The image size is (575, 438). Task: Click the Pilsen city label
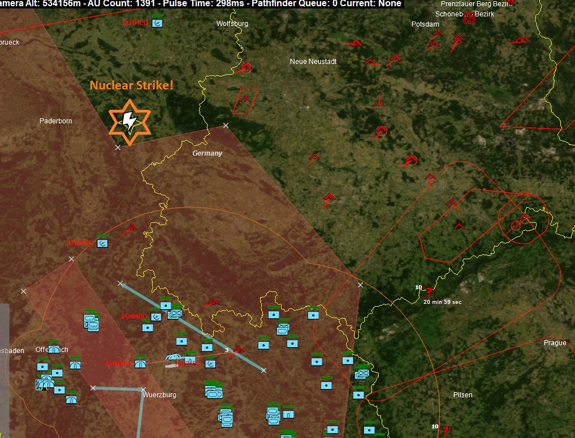tap(463, 394)
